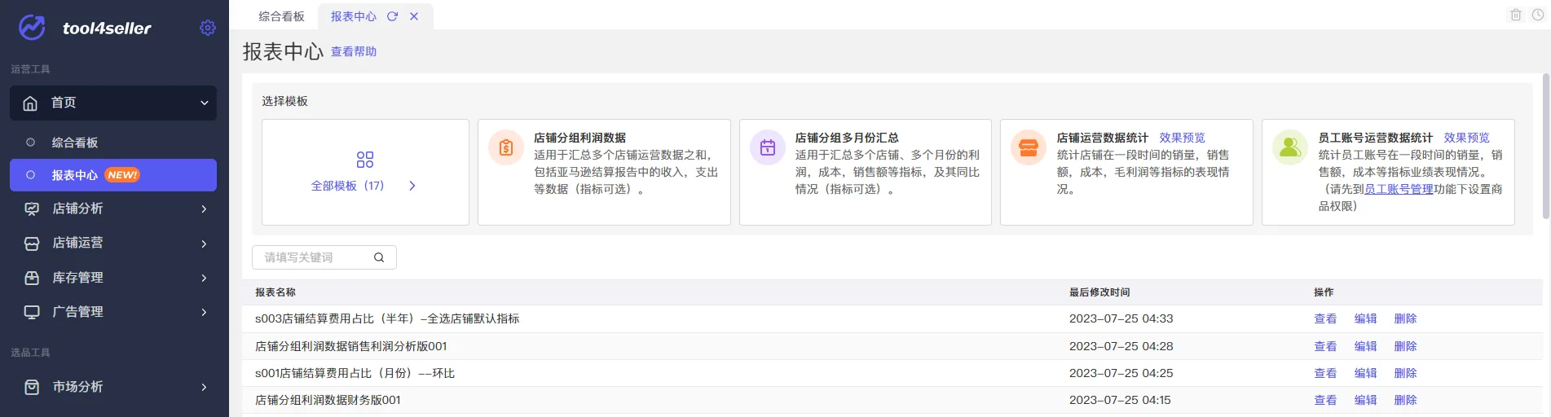Click the tool4seller logo icon
Viewport: 1551px width, 417px height.
pyautogui.click(x=33, y=28)
